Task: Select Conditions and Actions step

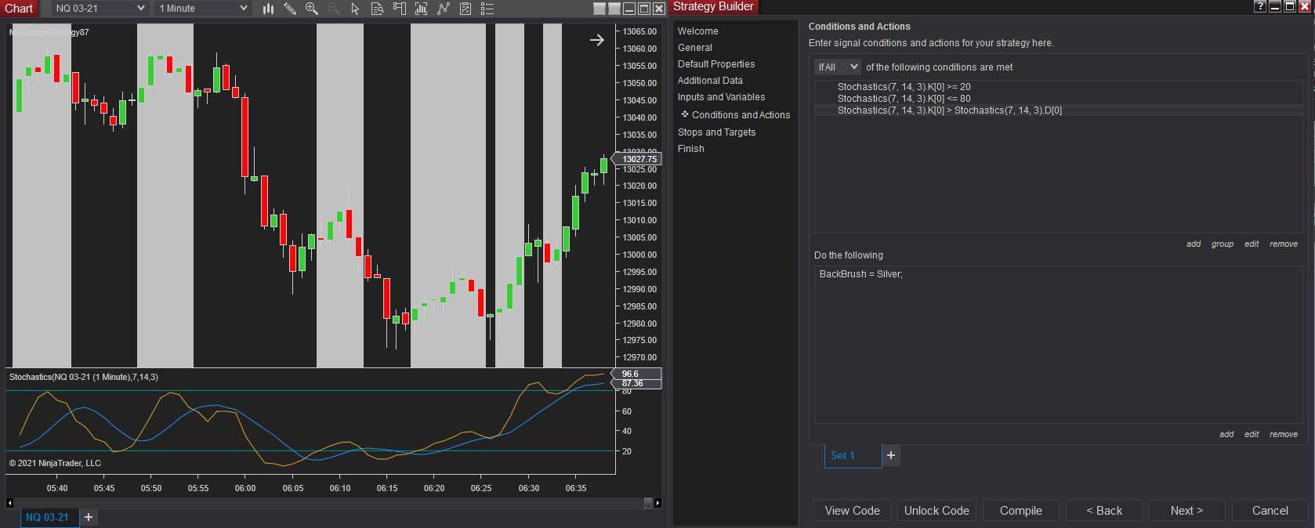Action: coord(741,115)
